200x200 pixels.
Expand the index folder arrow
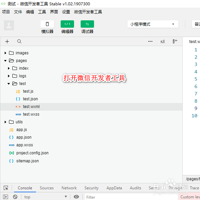click(9, 68)
